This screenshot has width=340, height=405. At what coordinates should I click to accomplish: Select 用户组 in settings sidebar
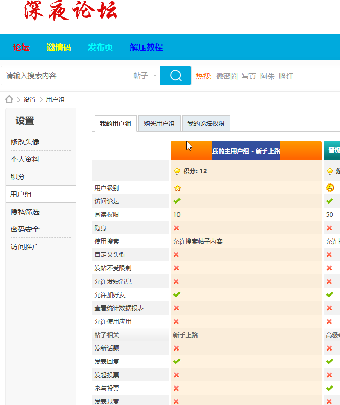(x=21, y=194)
